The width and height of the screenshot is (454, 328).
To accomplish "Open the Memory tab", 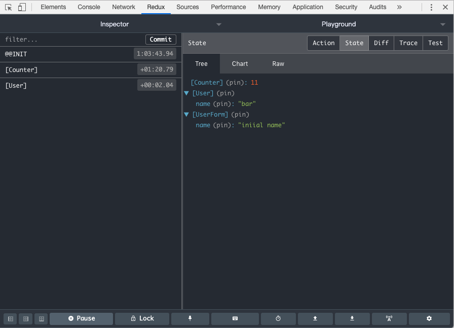I will (x=269, y=7).
